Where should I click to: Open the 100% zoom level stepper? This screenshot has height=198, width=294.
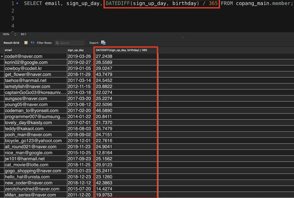tap(15, 34)
